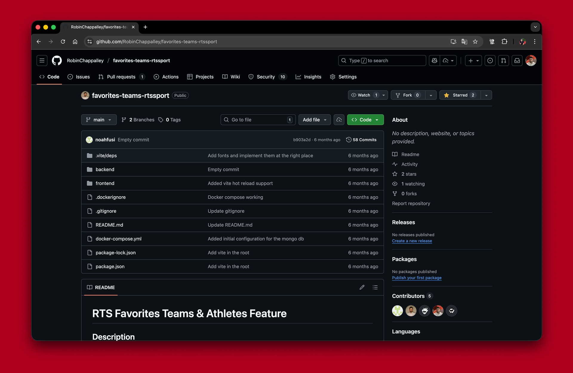Toggle Watch on this repository

(363, 95)
